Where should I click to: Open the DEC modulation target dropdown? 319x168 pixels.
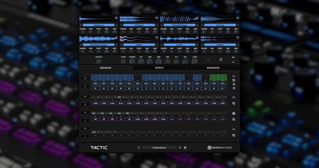click(95, 114)
